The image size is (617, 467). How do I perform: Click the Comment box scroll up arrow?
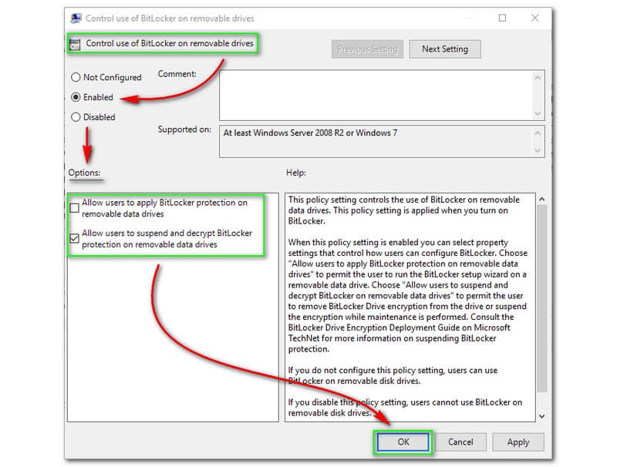[x=538, y=77]
